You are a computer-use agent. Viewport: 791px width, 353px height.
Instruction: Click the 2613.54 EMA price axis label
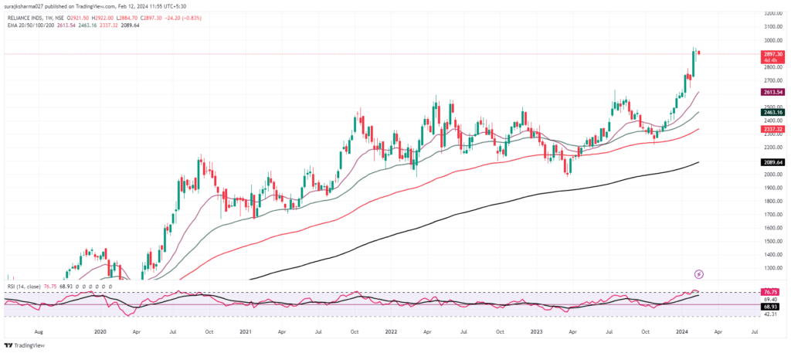point(772,92)
